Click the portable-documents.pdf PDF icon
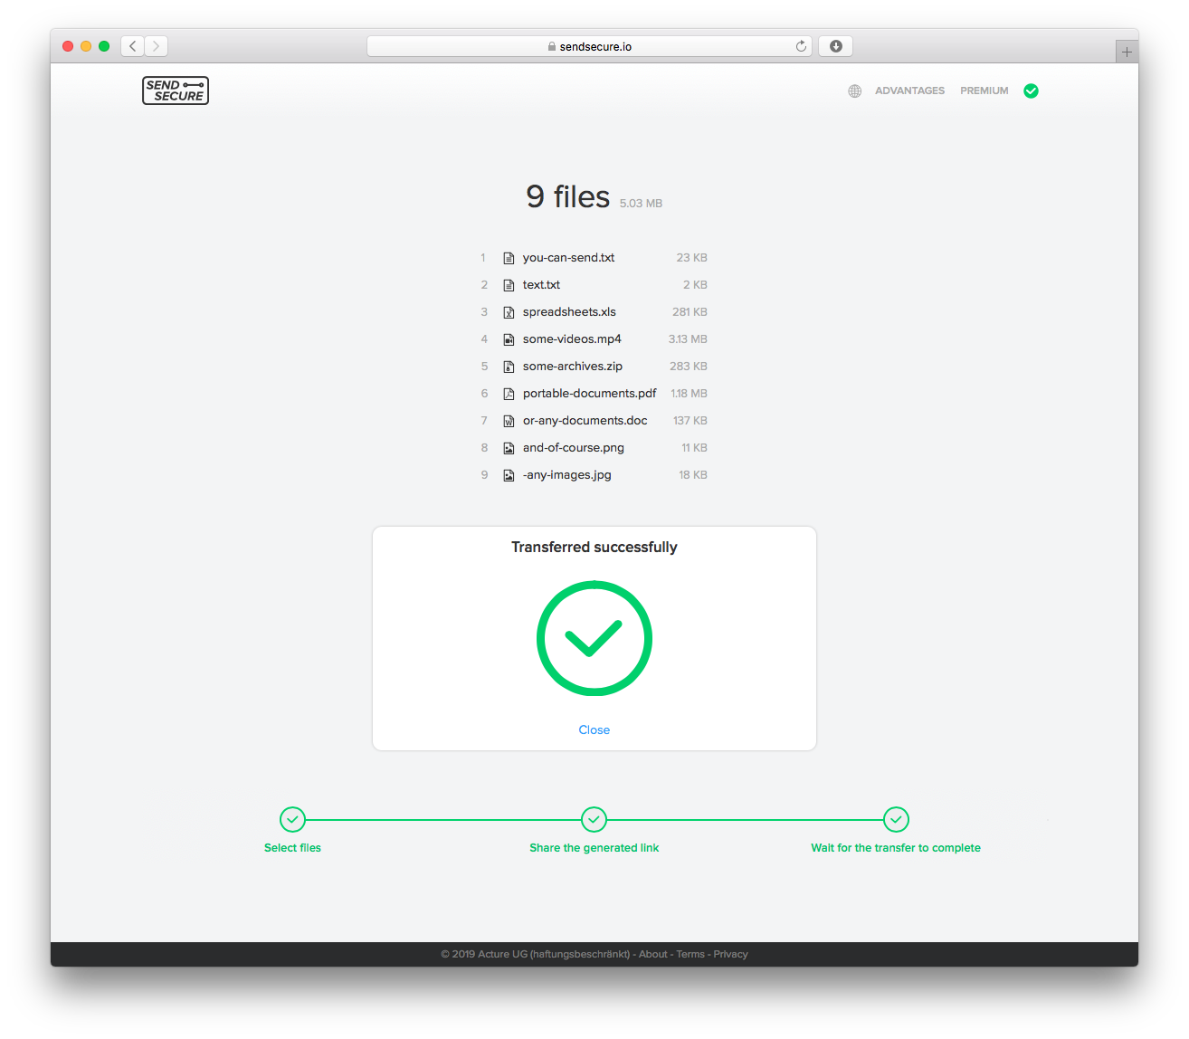 (x=509, y=393)
